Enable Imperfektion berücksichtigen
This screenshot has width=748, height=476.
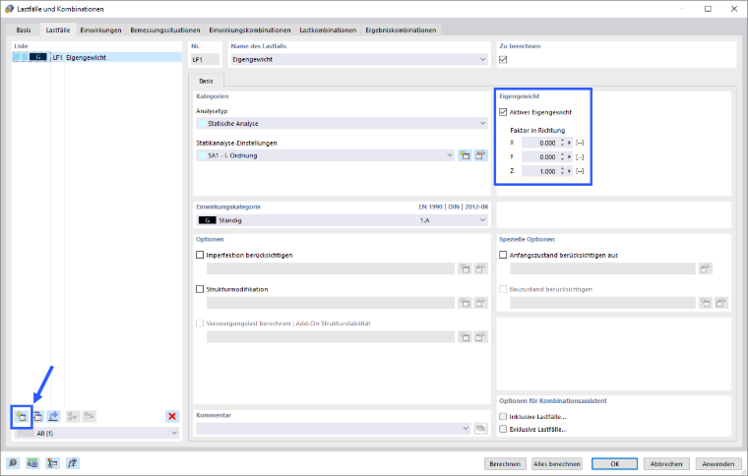(x=200, y=255)
